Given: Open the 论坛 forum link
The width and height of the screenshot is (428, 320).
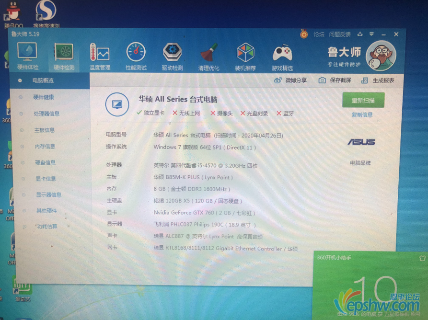Looking at the screenshot, I should 319,34.
